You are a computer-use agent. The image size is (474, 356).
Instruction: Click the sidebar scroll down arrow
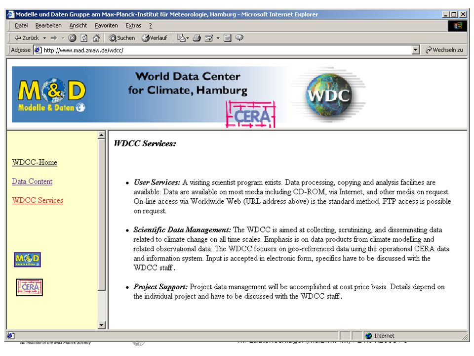[102, 325]
